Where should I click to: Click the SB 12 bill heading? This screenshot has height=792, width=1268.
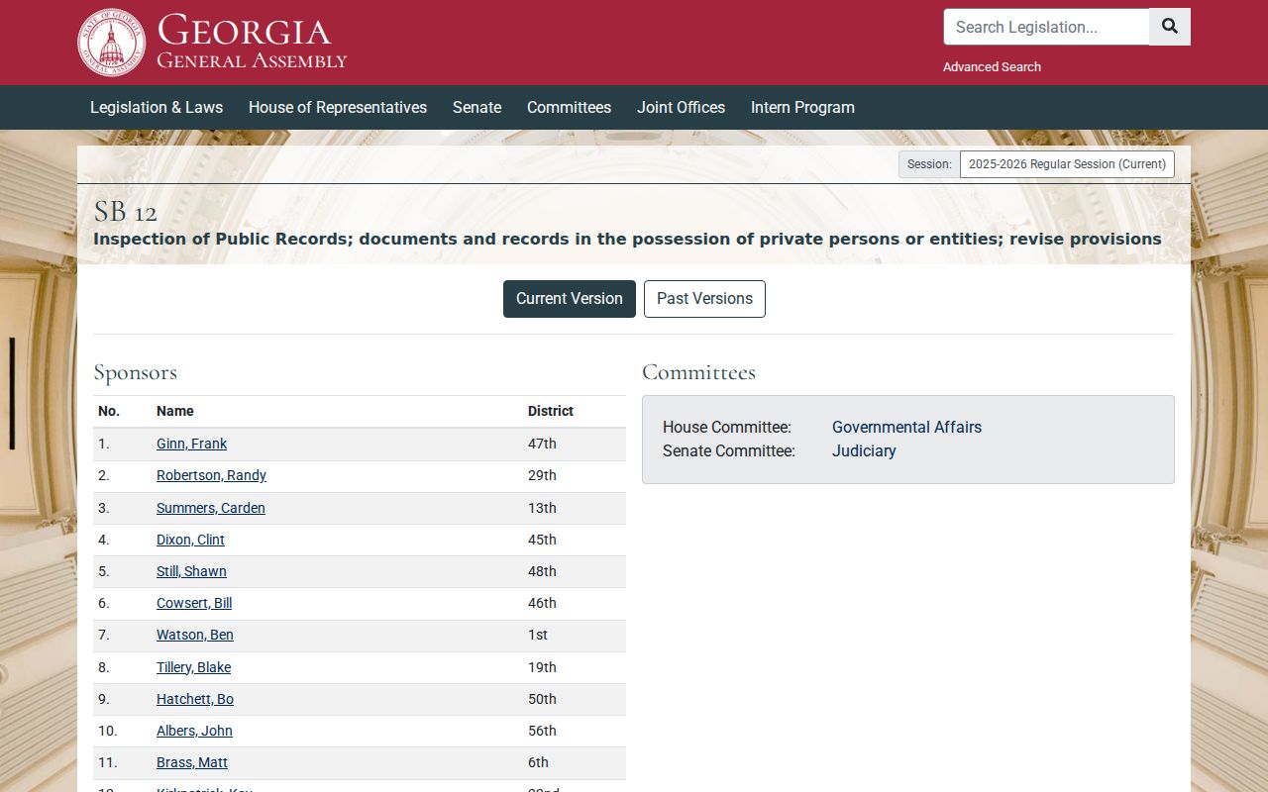pos(125,212)
